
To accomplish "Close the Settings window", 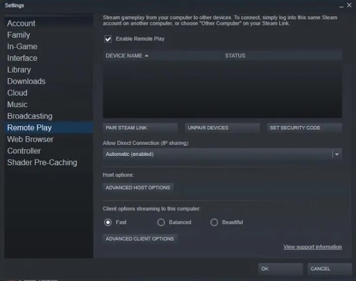I will (x=349, y=5).
